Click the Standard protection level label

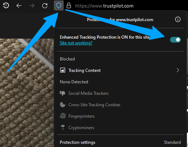click(x=172, y=142)
